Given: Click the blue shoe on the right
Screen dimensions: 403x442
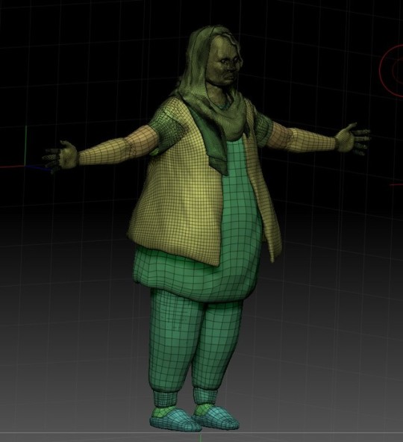Looking at the screenshot, I should tap(216, 417).
